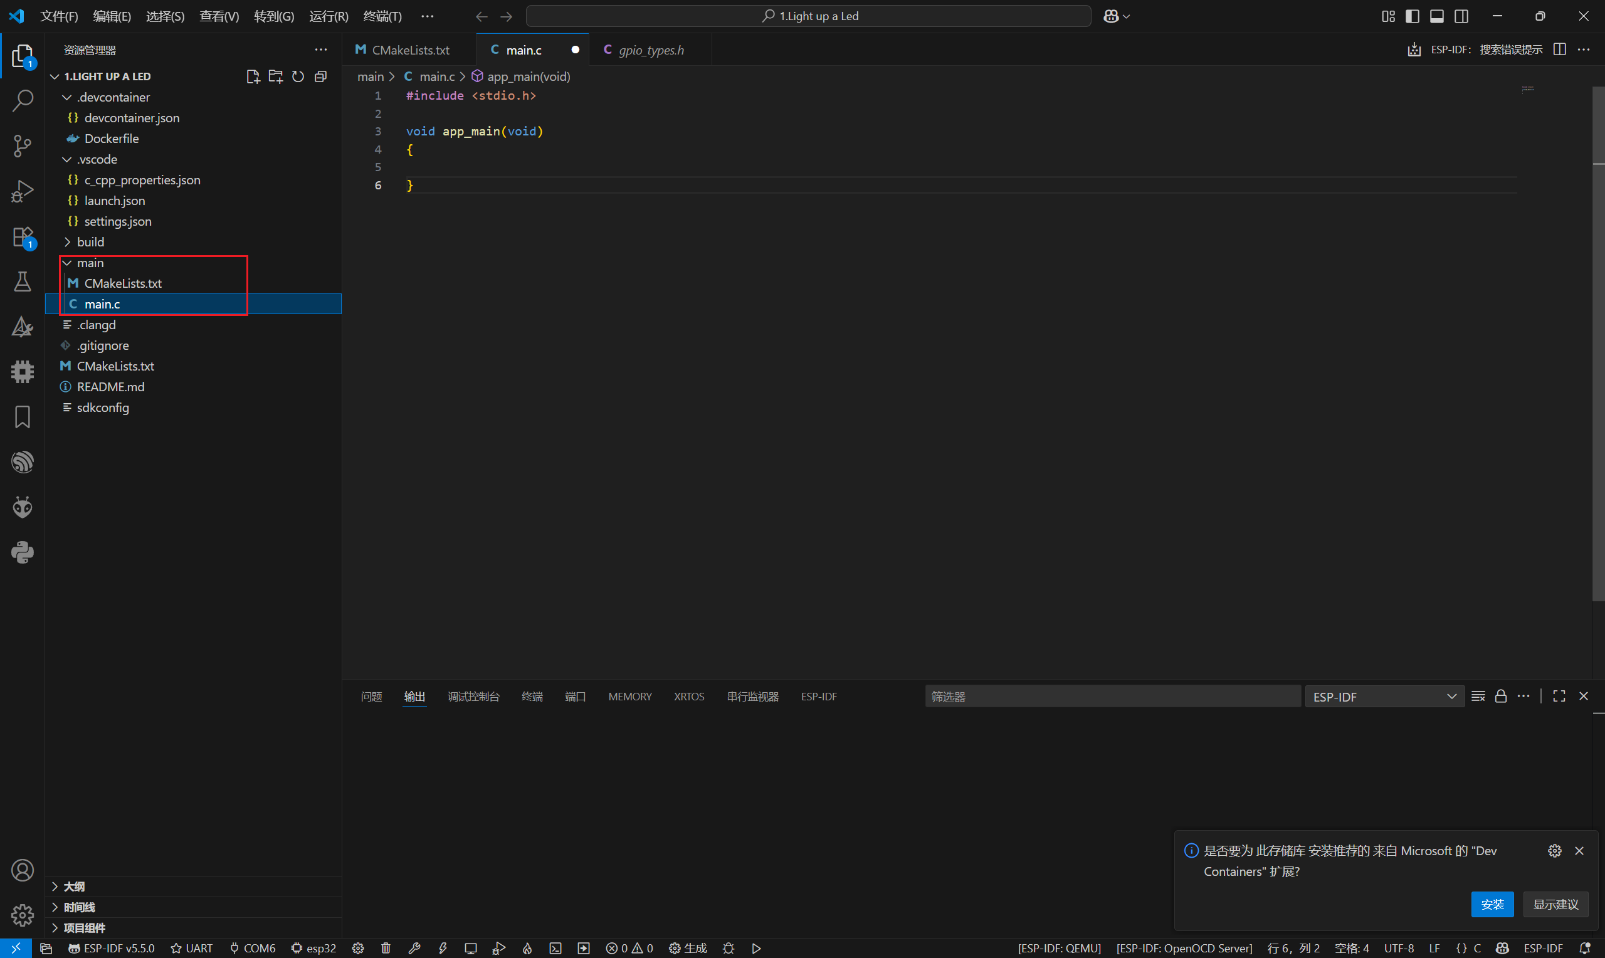The width and height of the screenshot is (1605, 958).
Task: Expand the build folder
Action: click(90, 242)
